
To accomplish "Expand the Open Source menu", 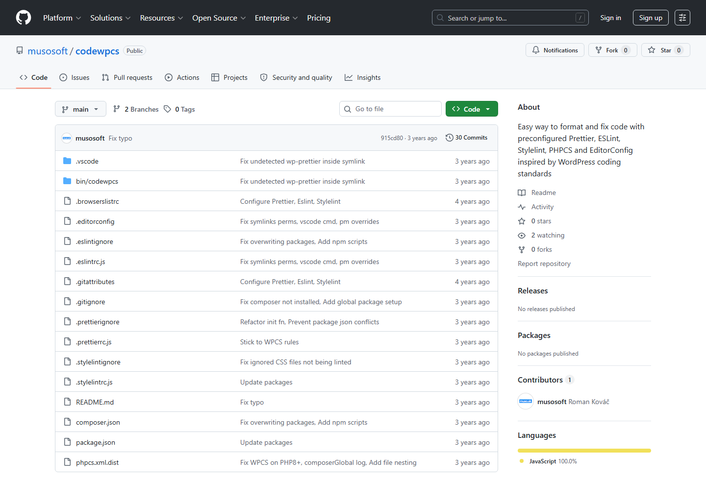I will click(219, 18).
